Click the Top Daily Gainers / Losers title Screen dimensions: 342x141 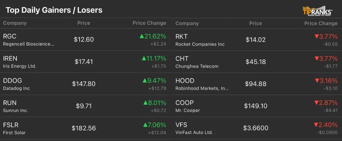pos(54,10)
